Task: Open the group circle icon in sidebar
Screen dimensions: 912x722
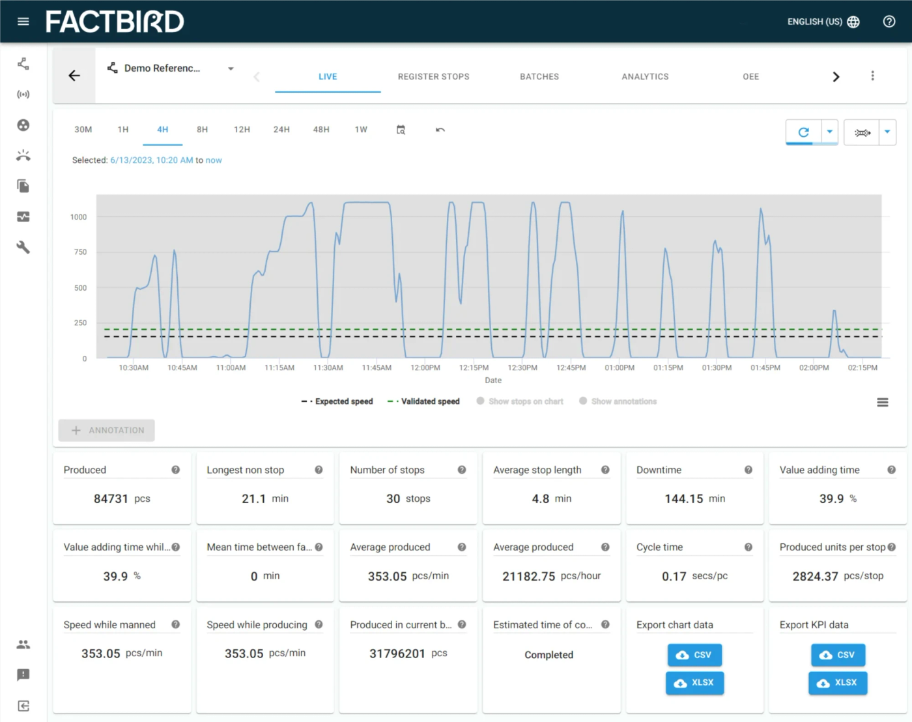Action: (23, 125)
